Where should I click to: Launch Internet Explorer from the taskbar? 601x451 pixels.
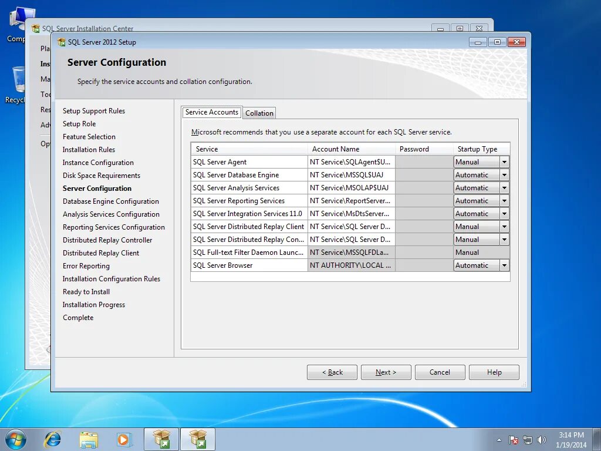(52, 439)
